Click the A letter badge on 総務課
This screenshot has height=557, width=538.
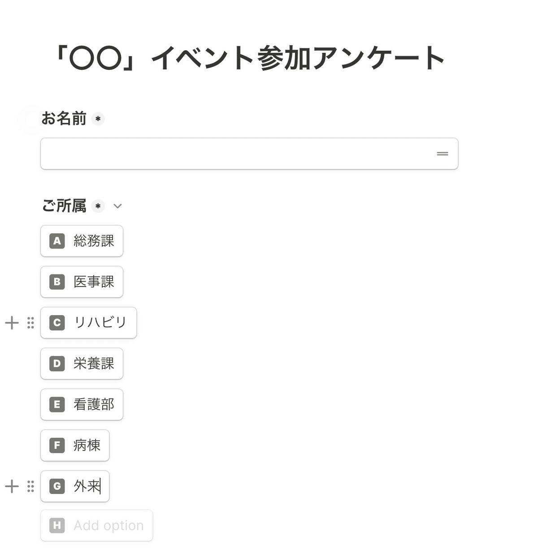click(x=57, y=241)
